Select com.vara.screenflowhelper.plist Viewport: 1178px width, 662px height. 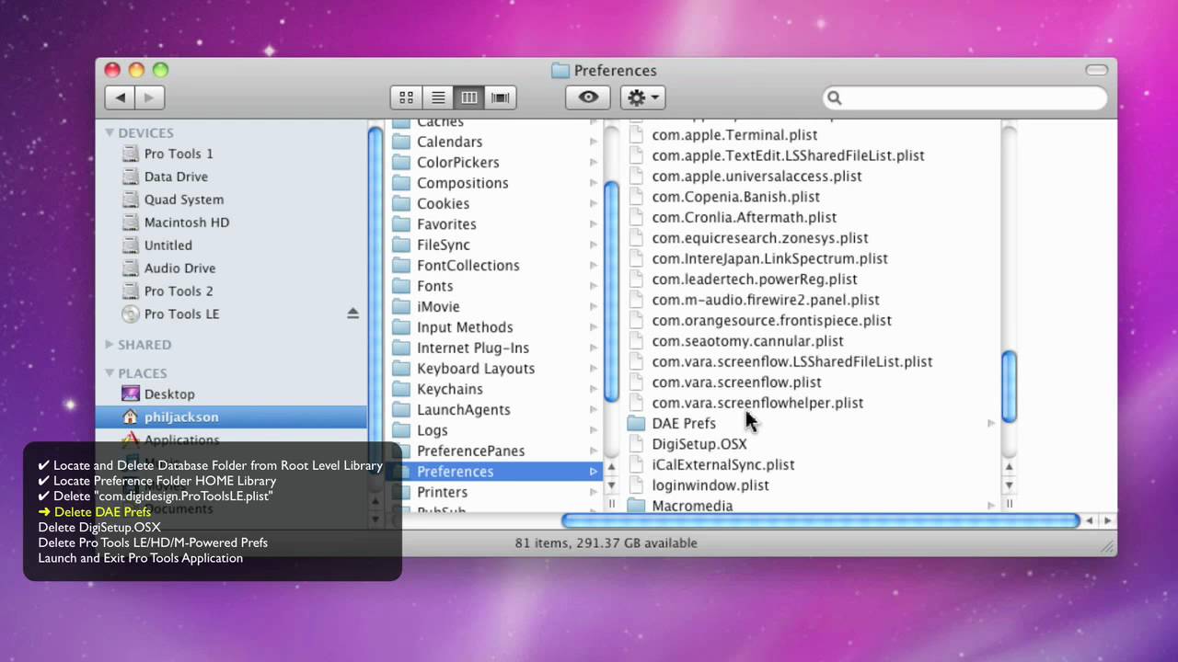[757, 403]
